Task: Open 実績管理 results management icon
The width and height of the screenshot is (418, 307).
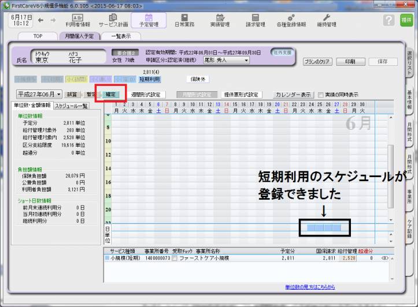Action: (219, 21)
